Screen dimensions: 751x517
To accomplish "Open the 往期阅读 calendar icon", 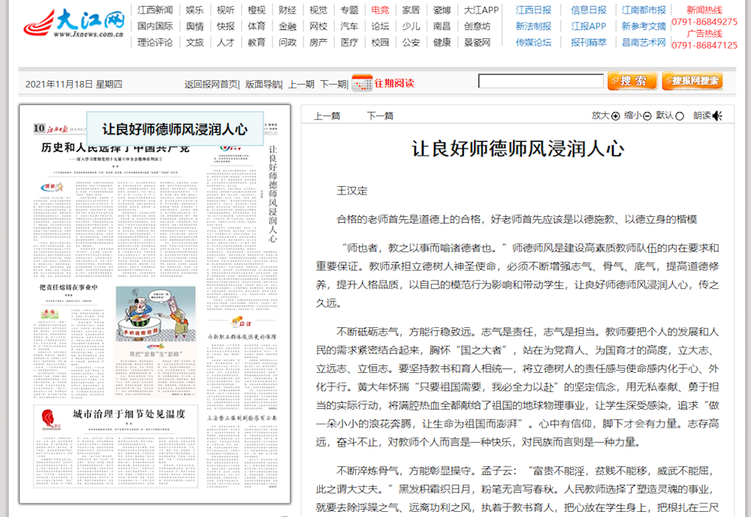I will pyautogui.click(x=361, y=83).
